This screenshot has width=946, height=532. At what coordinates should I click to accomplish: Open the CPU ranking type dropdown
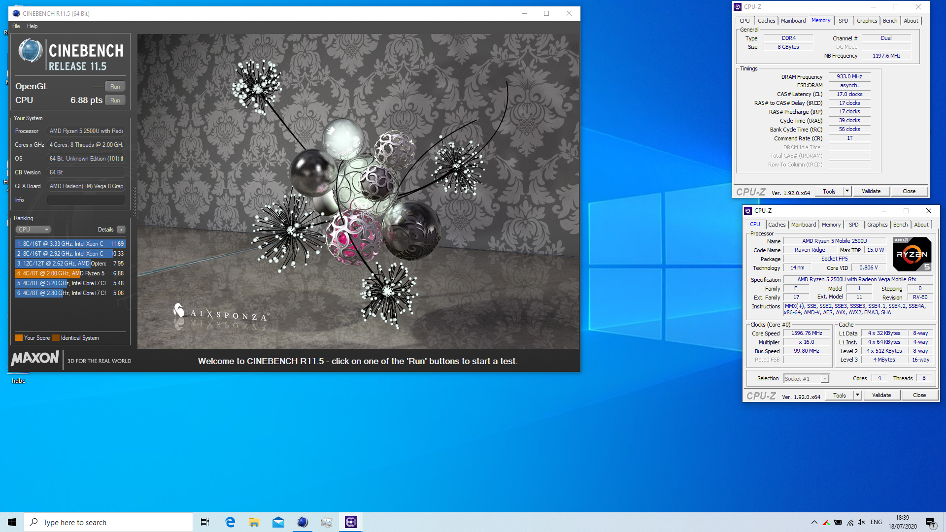click(x=34, y=230)
